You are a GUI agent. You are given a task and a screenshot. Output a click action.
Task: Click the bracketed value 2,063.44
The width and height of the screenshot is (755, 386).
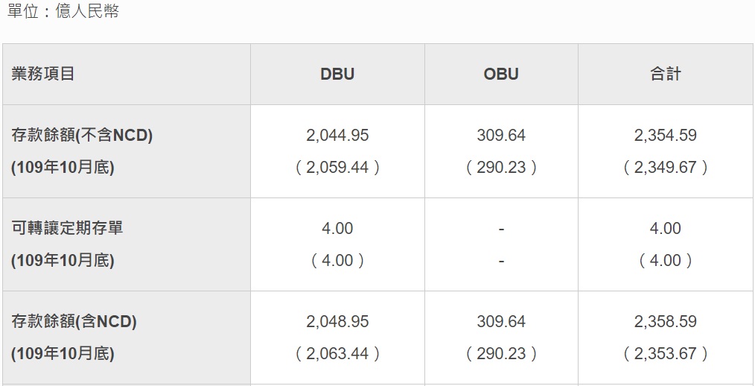[337, 353]
